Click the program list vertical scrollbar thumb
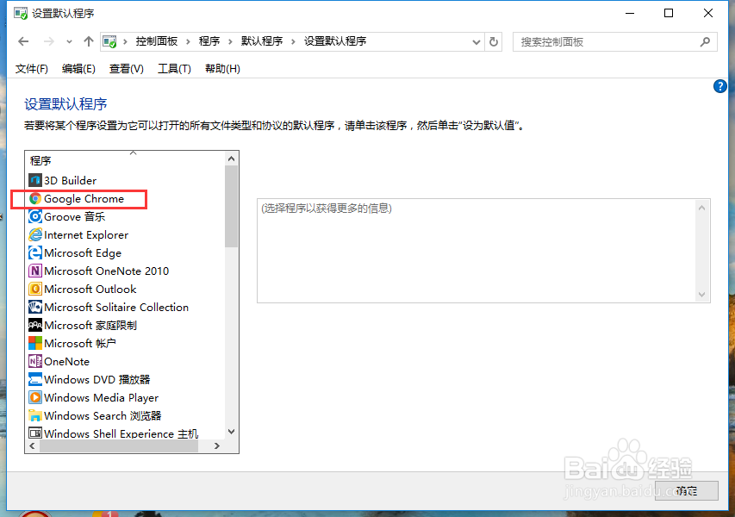The width and height of the screenshot is (735, 517). click(x=231, y=206)
